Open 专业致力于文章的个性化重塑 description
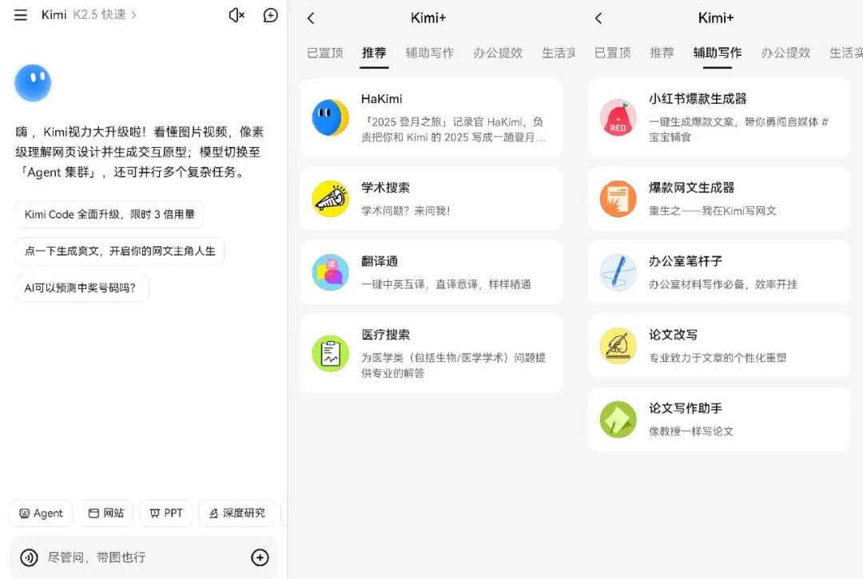 point(717,358)
